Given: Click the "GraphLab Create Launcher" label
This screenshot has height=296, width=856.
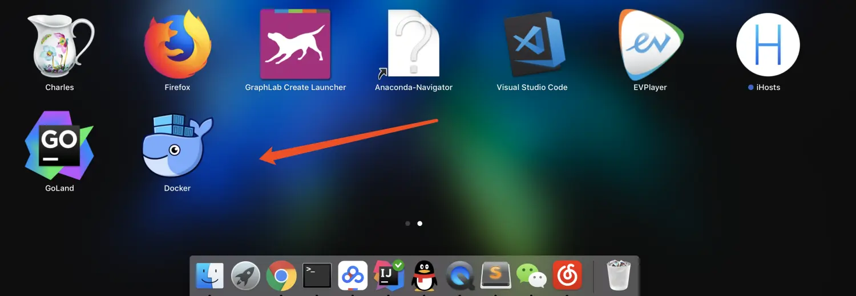Looking at the screenshot, I should (296, 88).
